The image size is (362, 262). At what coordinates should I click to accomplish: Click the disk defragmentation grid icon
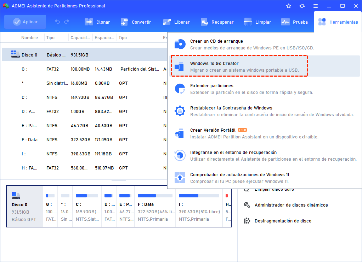coord(247,221)
